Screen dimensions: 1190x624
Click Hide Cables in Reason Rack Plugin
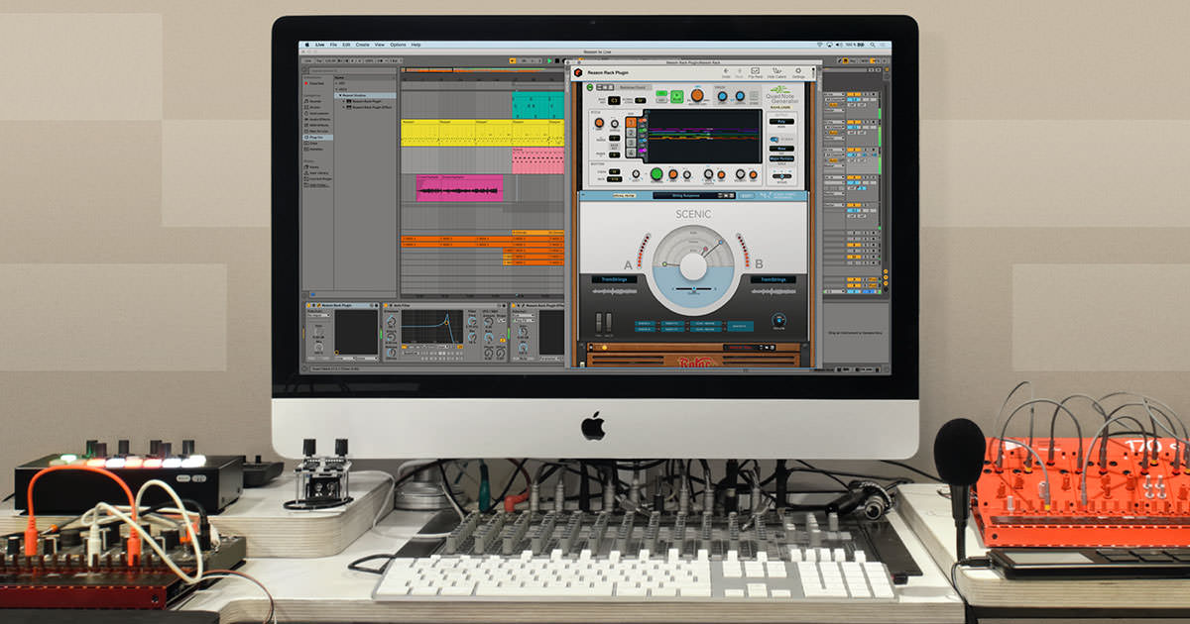pos(776,72)
